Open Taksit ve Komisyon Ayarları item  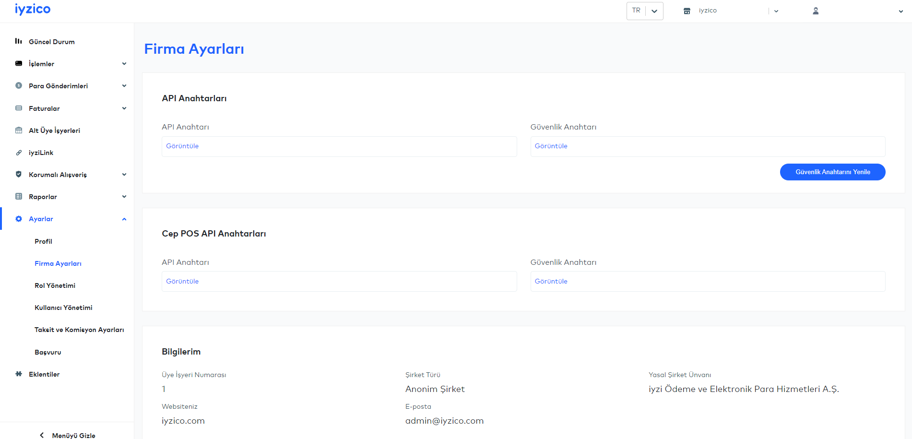(79, 330)
